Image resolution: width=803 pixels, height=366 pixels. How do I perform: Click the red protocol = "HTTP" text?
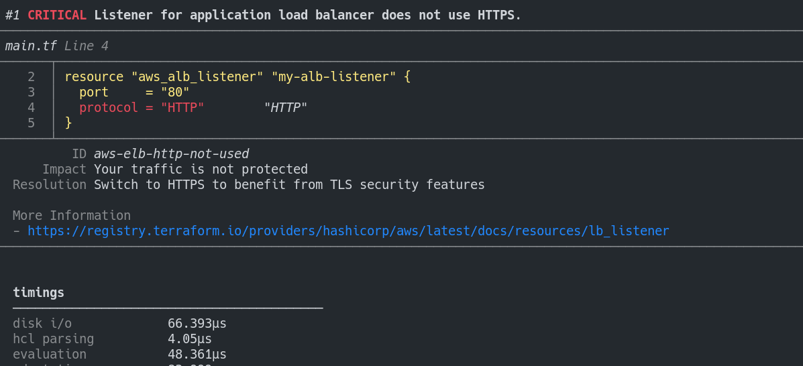[142, 108]
